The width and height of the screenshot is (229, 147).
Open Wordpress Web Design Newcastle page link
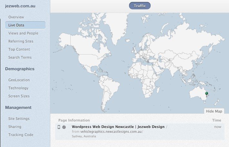[x=118, y=127]
